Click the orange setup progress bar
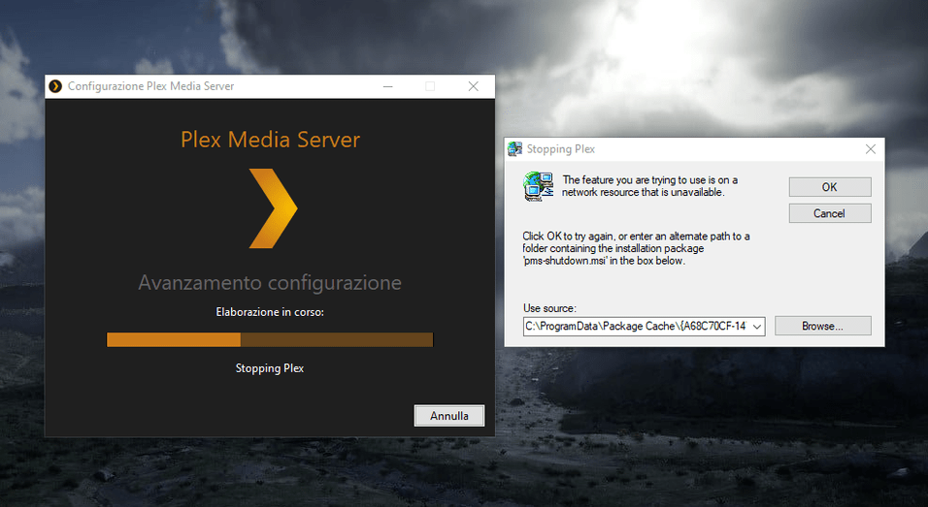Screen dimensions: 928x507 coord(270,339)
